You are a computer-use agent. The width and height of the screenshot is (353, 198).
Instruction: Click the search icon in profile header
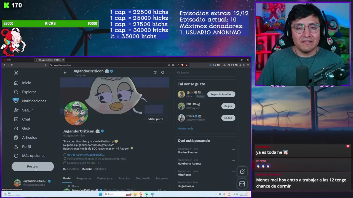coord(163,73)
